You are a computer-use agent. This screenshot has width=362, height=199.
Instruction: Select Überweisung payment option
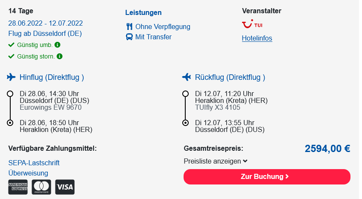pyautogui.click(x=28, y=173)
